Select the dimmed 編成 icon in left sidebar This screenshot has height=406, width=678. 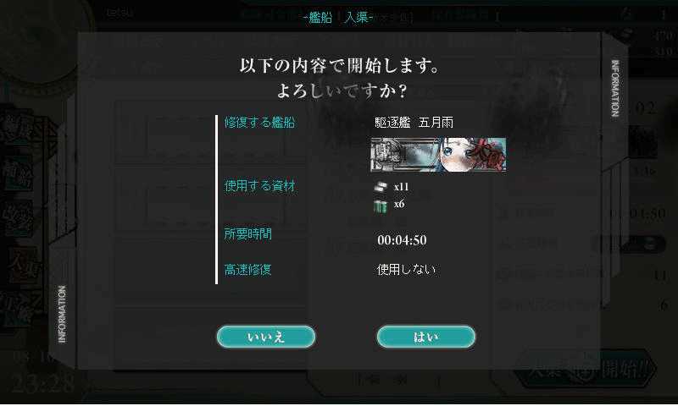[19, 129]
